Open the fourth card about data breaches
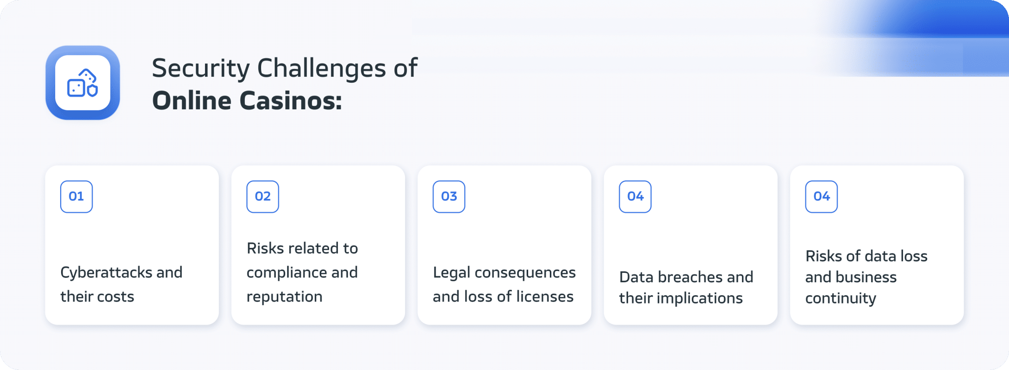 tap(691, 245)
